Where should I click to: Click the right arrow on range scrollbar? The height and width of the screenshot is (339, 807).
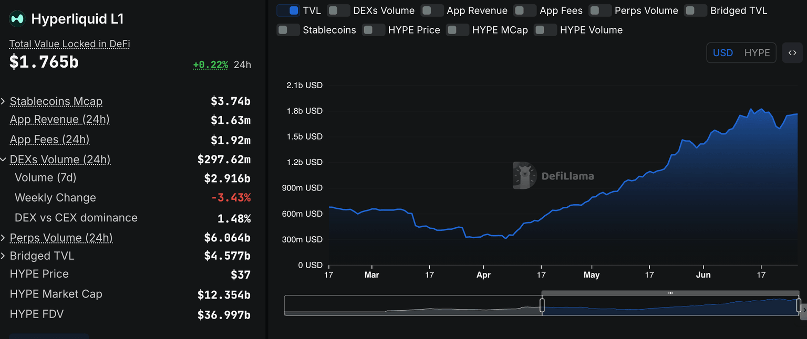click(x=804, y=311)
